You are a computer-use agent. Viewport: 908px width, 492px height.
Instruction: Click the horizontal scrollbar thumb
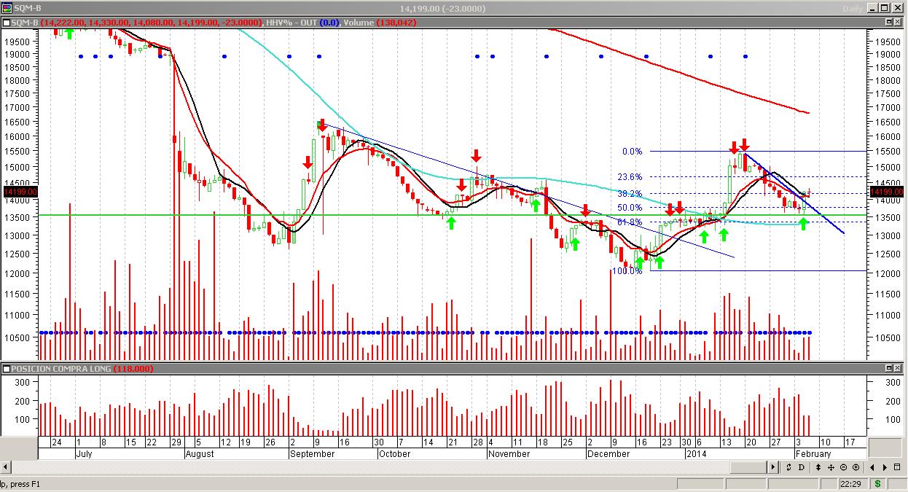[x=748, y=467]
